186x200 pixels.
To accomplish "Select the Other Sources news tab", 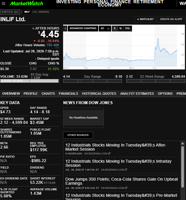I will click(x=78, y=135).
